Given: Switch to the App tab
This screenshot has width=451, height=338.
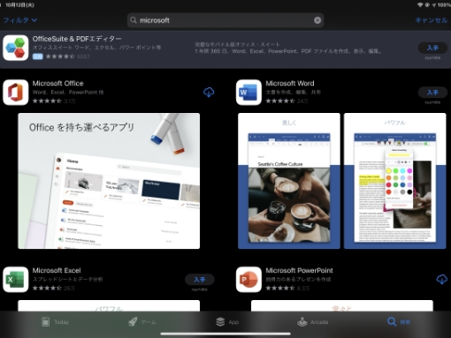Looking at the screenshot, I should (227, 322).
